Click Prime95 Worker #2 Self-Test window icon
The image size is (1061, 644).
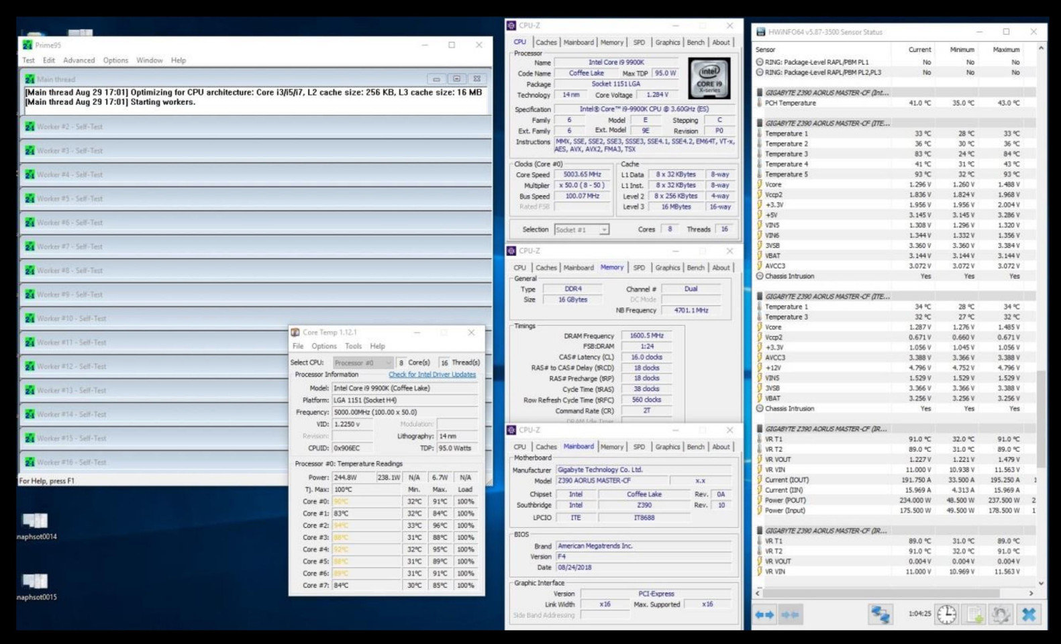tap(30, 127)
